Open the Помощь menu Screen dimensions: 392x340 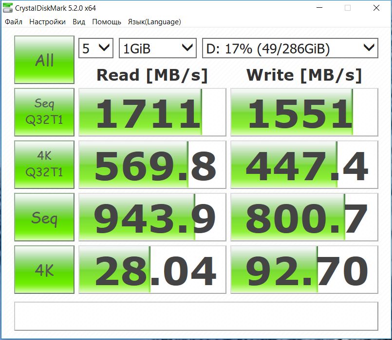(x=107, y=22)
